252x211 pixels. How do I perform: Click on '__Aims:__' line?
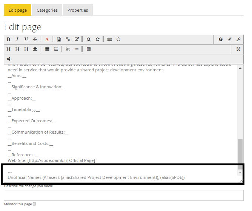coord(17,75)
